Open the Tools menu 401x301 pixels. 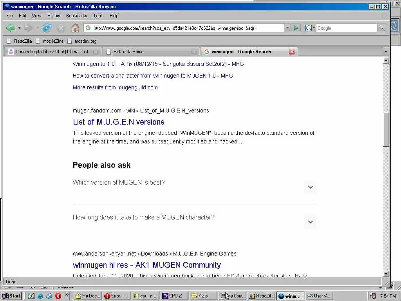(98, 16)
